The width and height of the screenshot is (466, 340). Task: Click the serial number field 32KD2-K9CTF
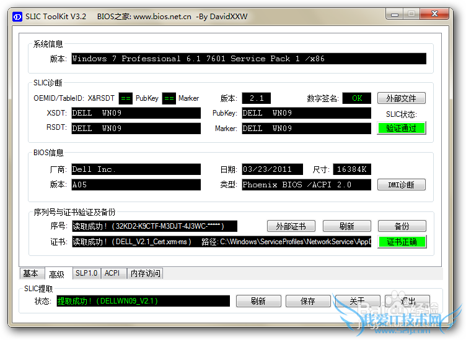(x=154, y=226)
